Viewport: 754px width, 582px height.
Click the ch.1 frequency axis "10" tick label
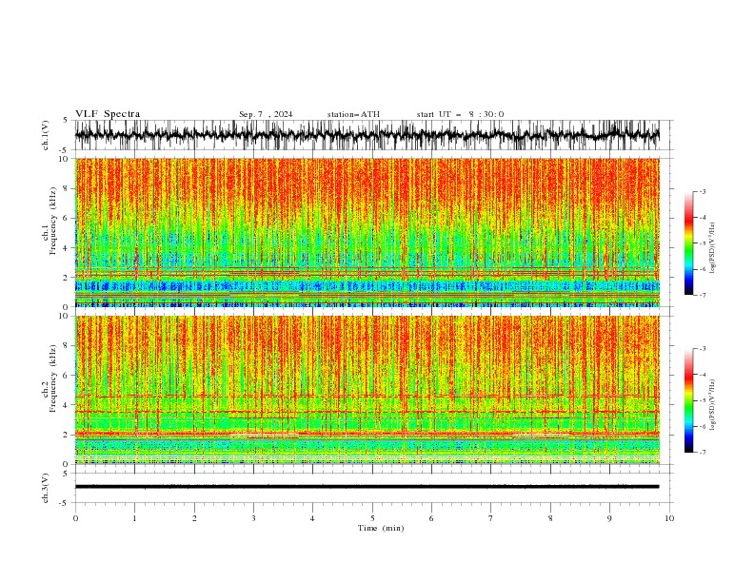tap(64, 159)
